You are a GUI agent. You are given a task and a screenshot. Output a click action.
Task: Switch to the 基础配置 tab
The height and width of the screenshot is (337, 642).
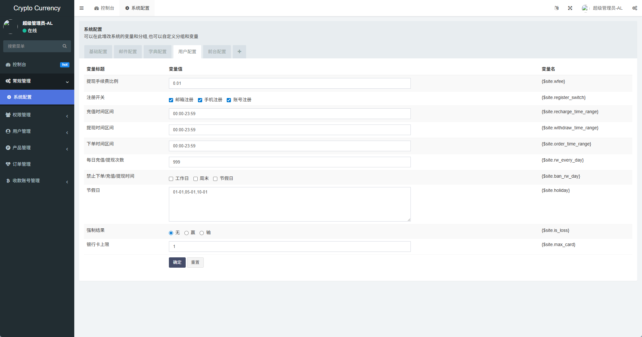98,52
